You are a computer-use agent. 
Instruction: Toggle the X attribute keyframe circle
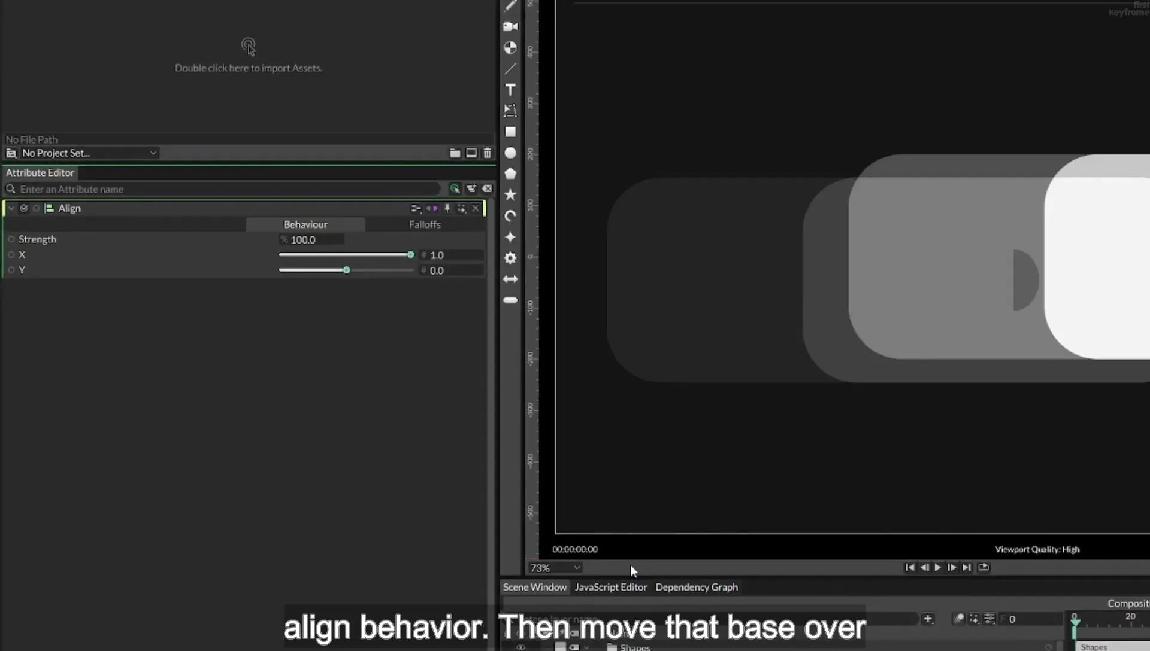point(11,255)
